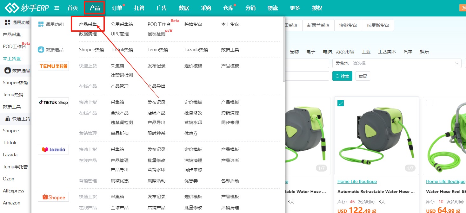Click the 妙手ERP logo
Screen dimensions: 466x213
(x=27, y=8)
